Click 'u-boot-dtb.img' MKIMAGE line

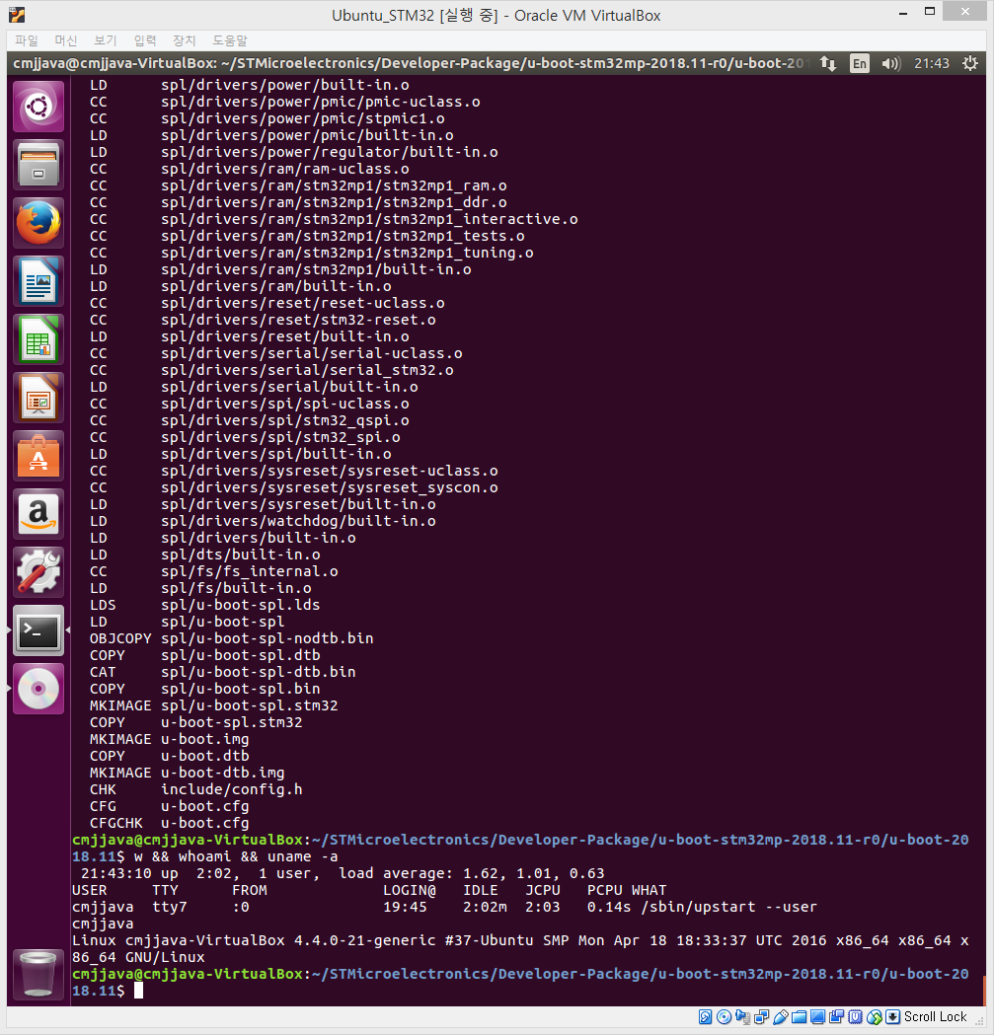(222, 773)
